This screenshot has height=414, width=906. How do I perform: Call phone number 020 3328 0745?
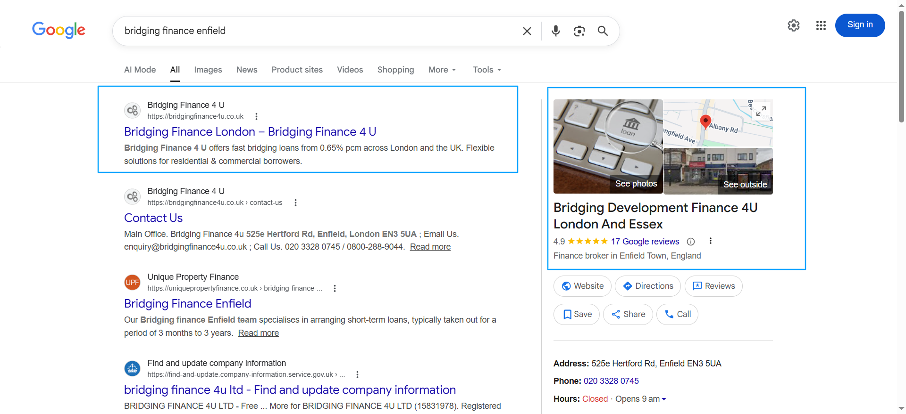611,381
